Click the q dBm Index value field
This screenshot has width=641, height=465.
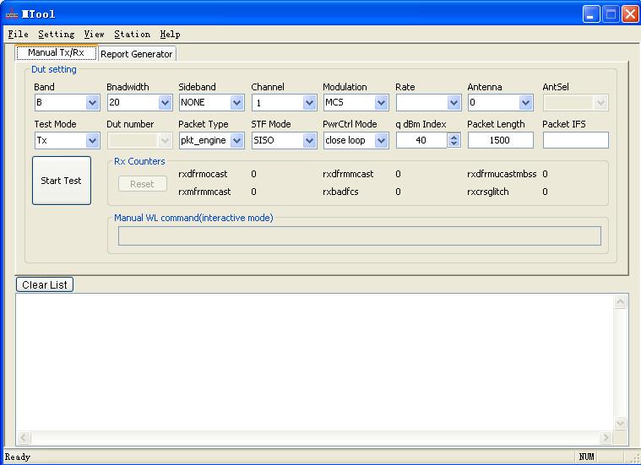click(x=421, y=140)
